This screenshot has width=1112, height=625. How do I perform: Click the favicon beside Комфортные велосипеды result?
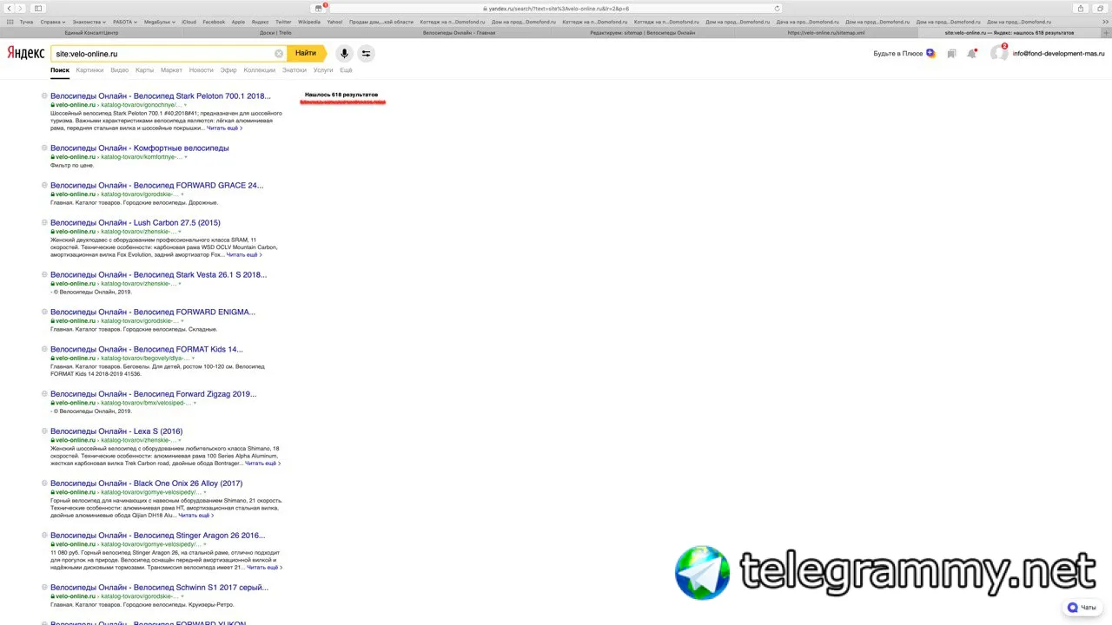pos(44,148)
